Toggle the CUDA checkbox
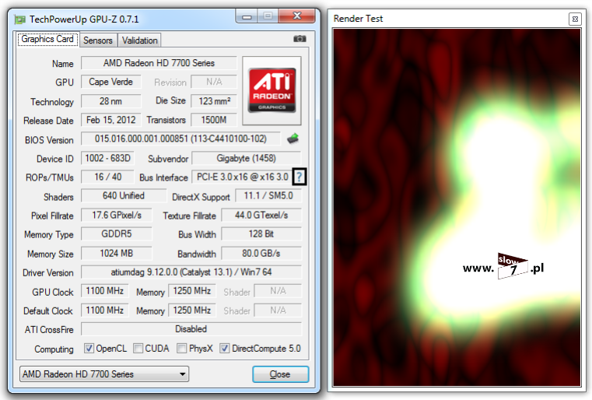This screenshot has width=592, height=400. (x=138, y=349)
